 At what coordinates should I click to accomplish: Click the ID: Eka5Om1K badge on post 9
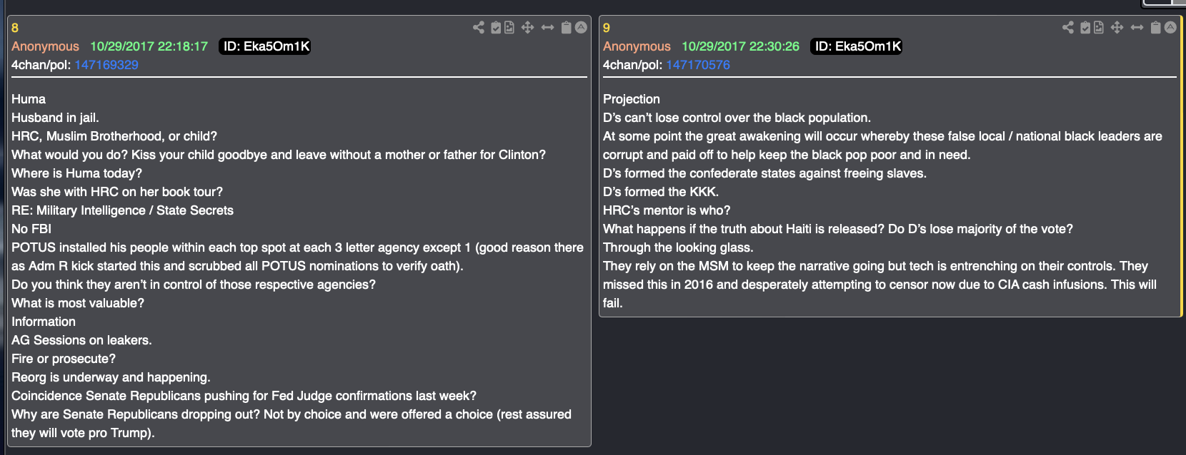click(857, 46)
